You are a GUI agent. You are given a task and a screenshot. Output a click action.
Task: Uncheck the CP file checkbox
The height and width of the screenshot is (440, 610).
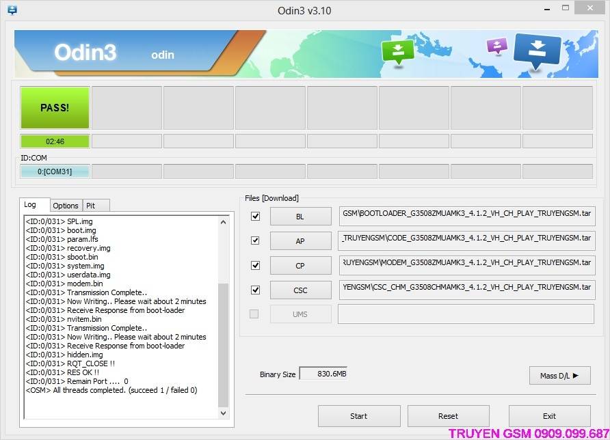(x=255, y=266)
